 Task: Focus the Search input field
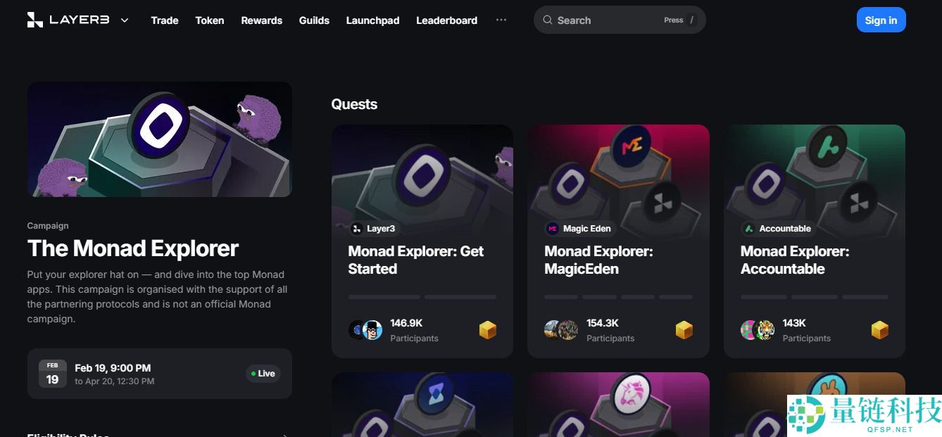(x=620, y=20)
